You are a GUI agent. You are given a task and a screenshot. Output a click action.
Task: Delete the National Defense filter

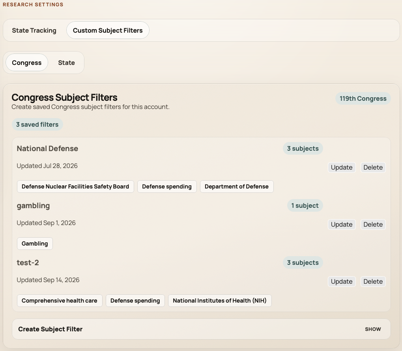point(373,168)
